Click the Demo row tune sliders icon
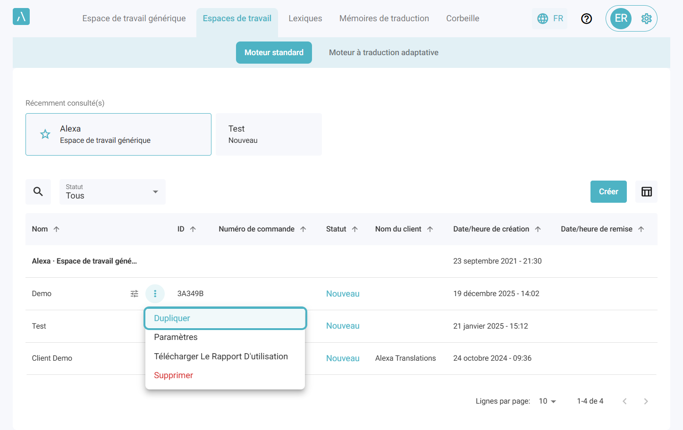This screenshot has height=430, width=683. (x=135, y=294)
